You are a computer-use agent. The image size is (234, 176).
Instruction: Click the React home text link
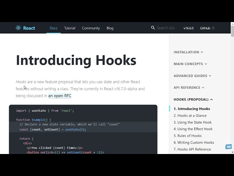coord(29,28)
